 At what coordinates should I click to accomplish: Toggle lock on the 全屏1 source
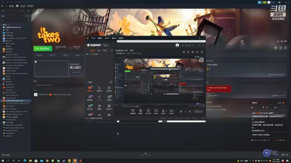(90, 54)
